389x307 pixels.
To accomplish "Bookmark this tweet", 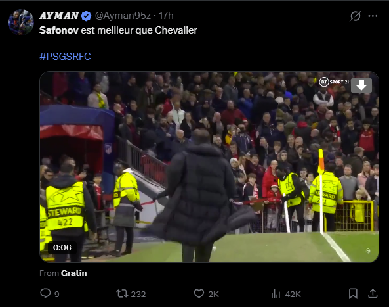I will (353, 294).
